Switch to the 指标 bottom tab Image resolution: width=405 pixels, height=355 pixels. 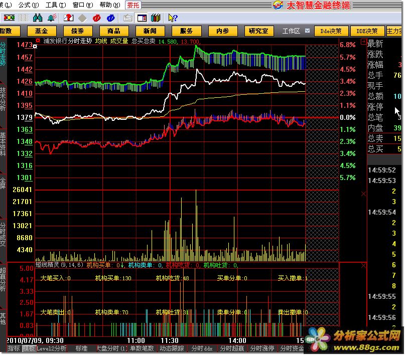14,348
